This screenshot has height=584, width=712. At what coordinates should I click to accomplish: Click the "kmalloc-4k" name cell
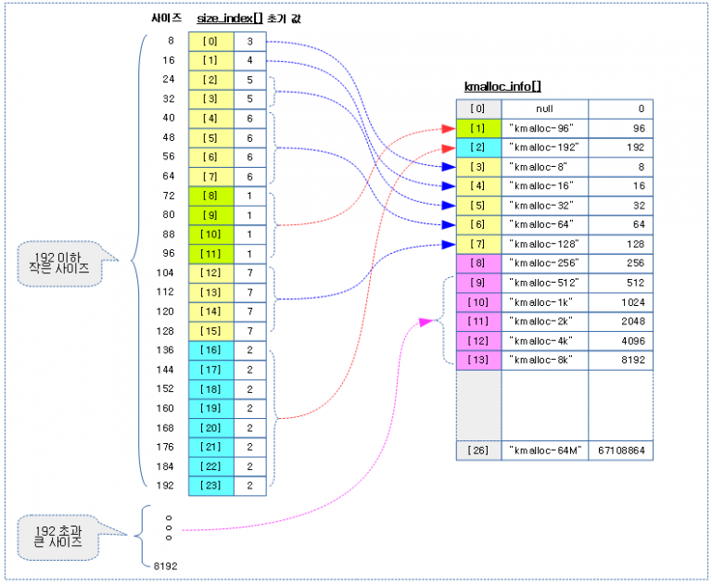coord(545,341)
